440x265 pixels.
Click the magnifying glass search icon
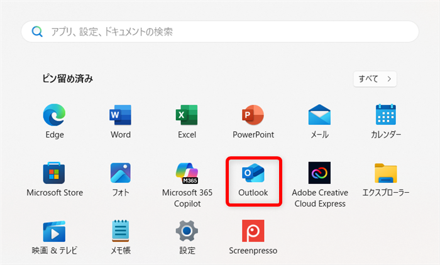pos(38,31)
